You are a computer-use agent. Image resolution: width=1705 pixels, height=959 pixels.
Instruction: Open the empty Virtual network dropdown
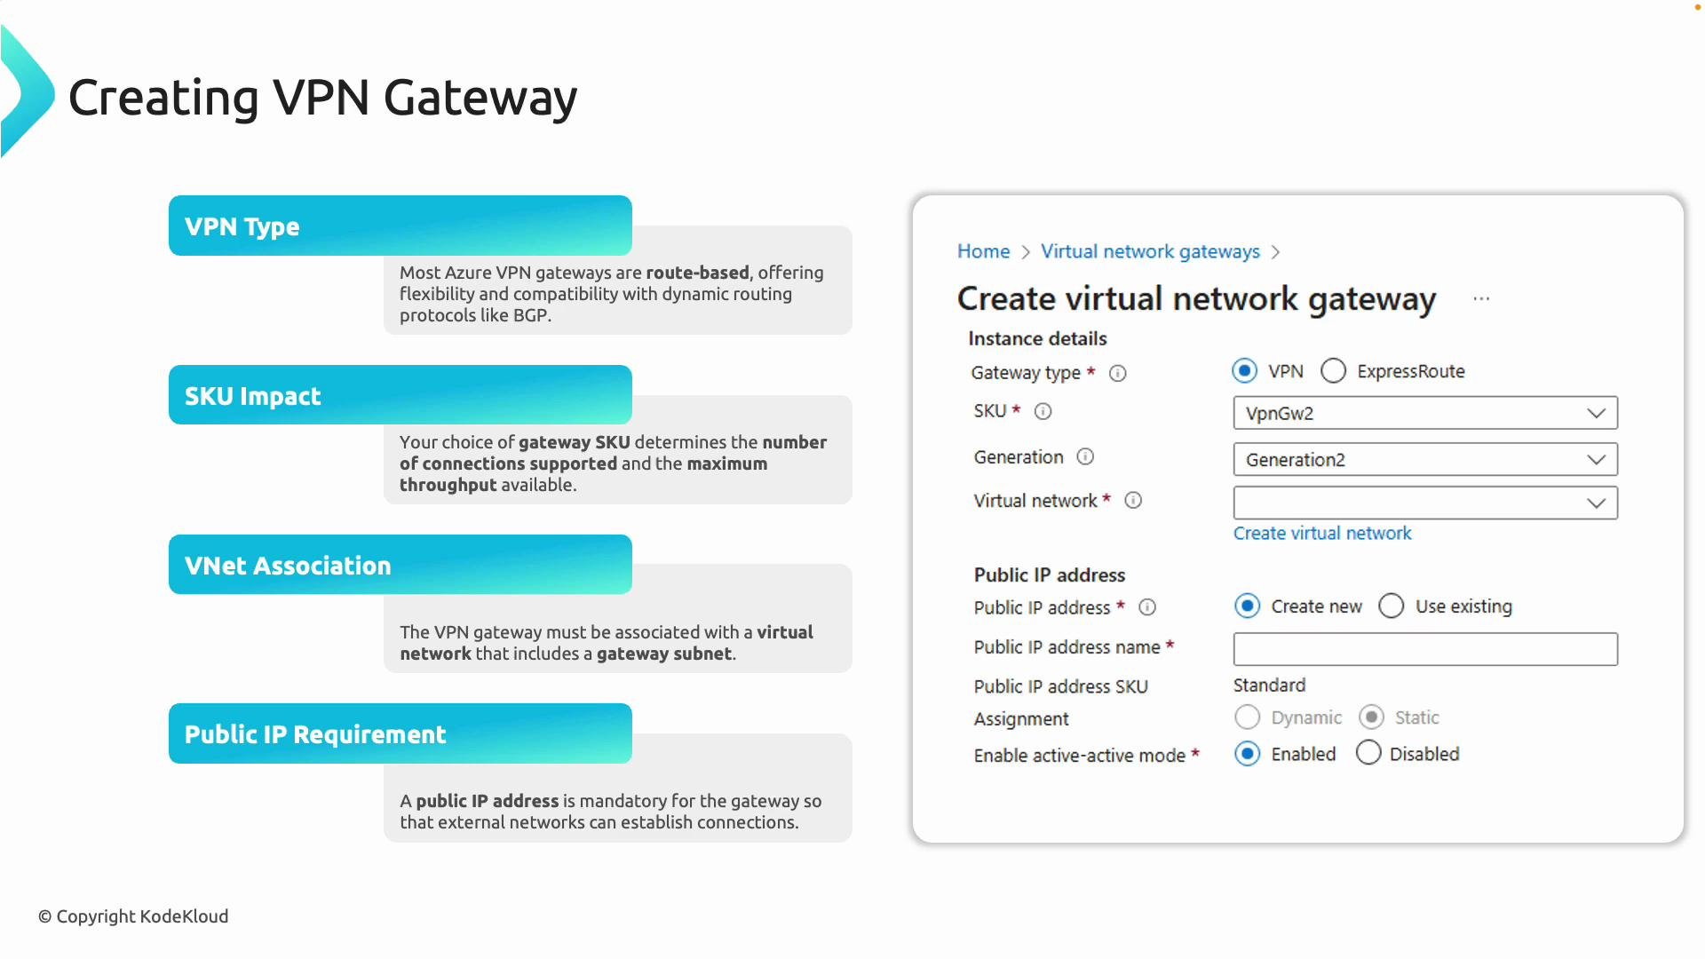tap(1425, 503)
